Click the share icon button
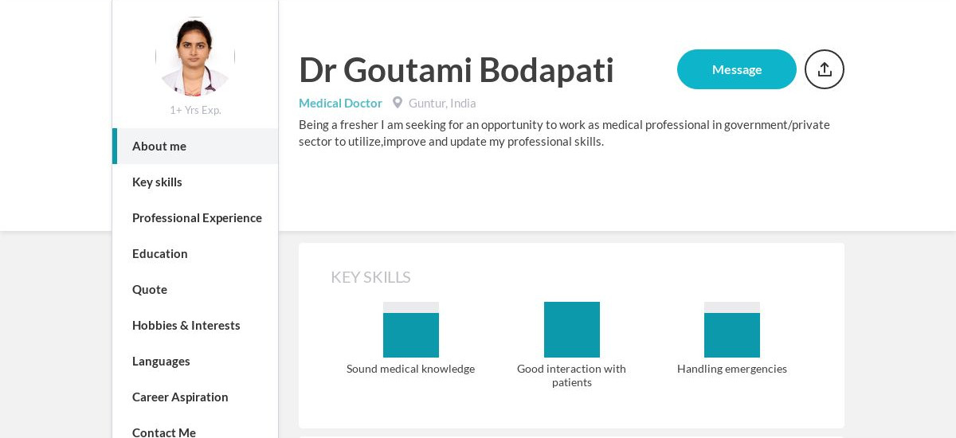The image size is (956, 438). pos(825,69)
